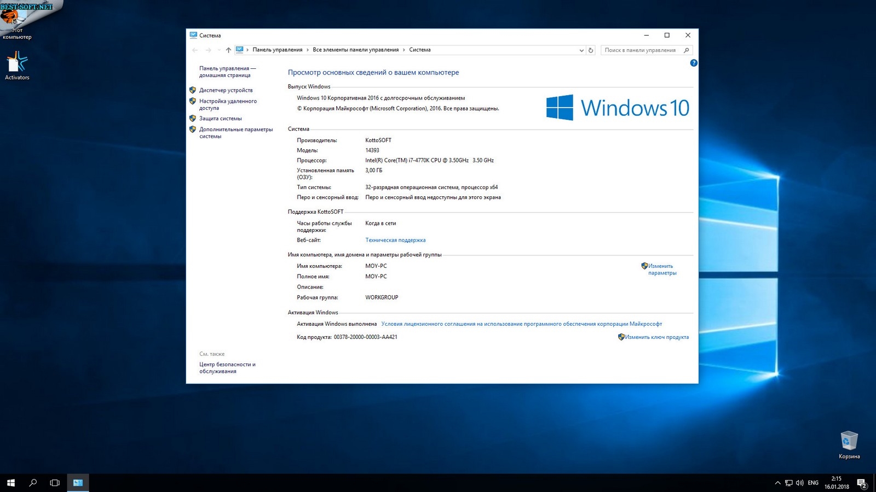Open the volume speaker tray icon
This screenshot has width=876, height=492.
800,483
